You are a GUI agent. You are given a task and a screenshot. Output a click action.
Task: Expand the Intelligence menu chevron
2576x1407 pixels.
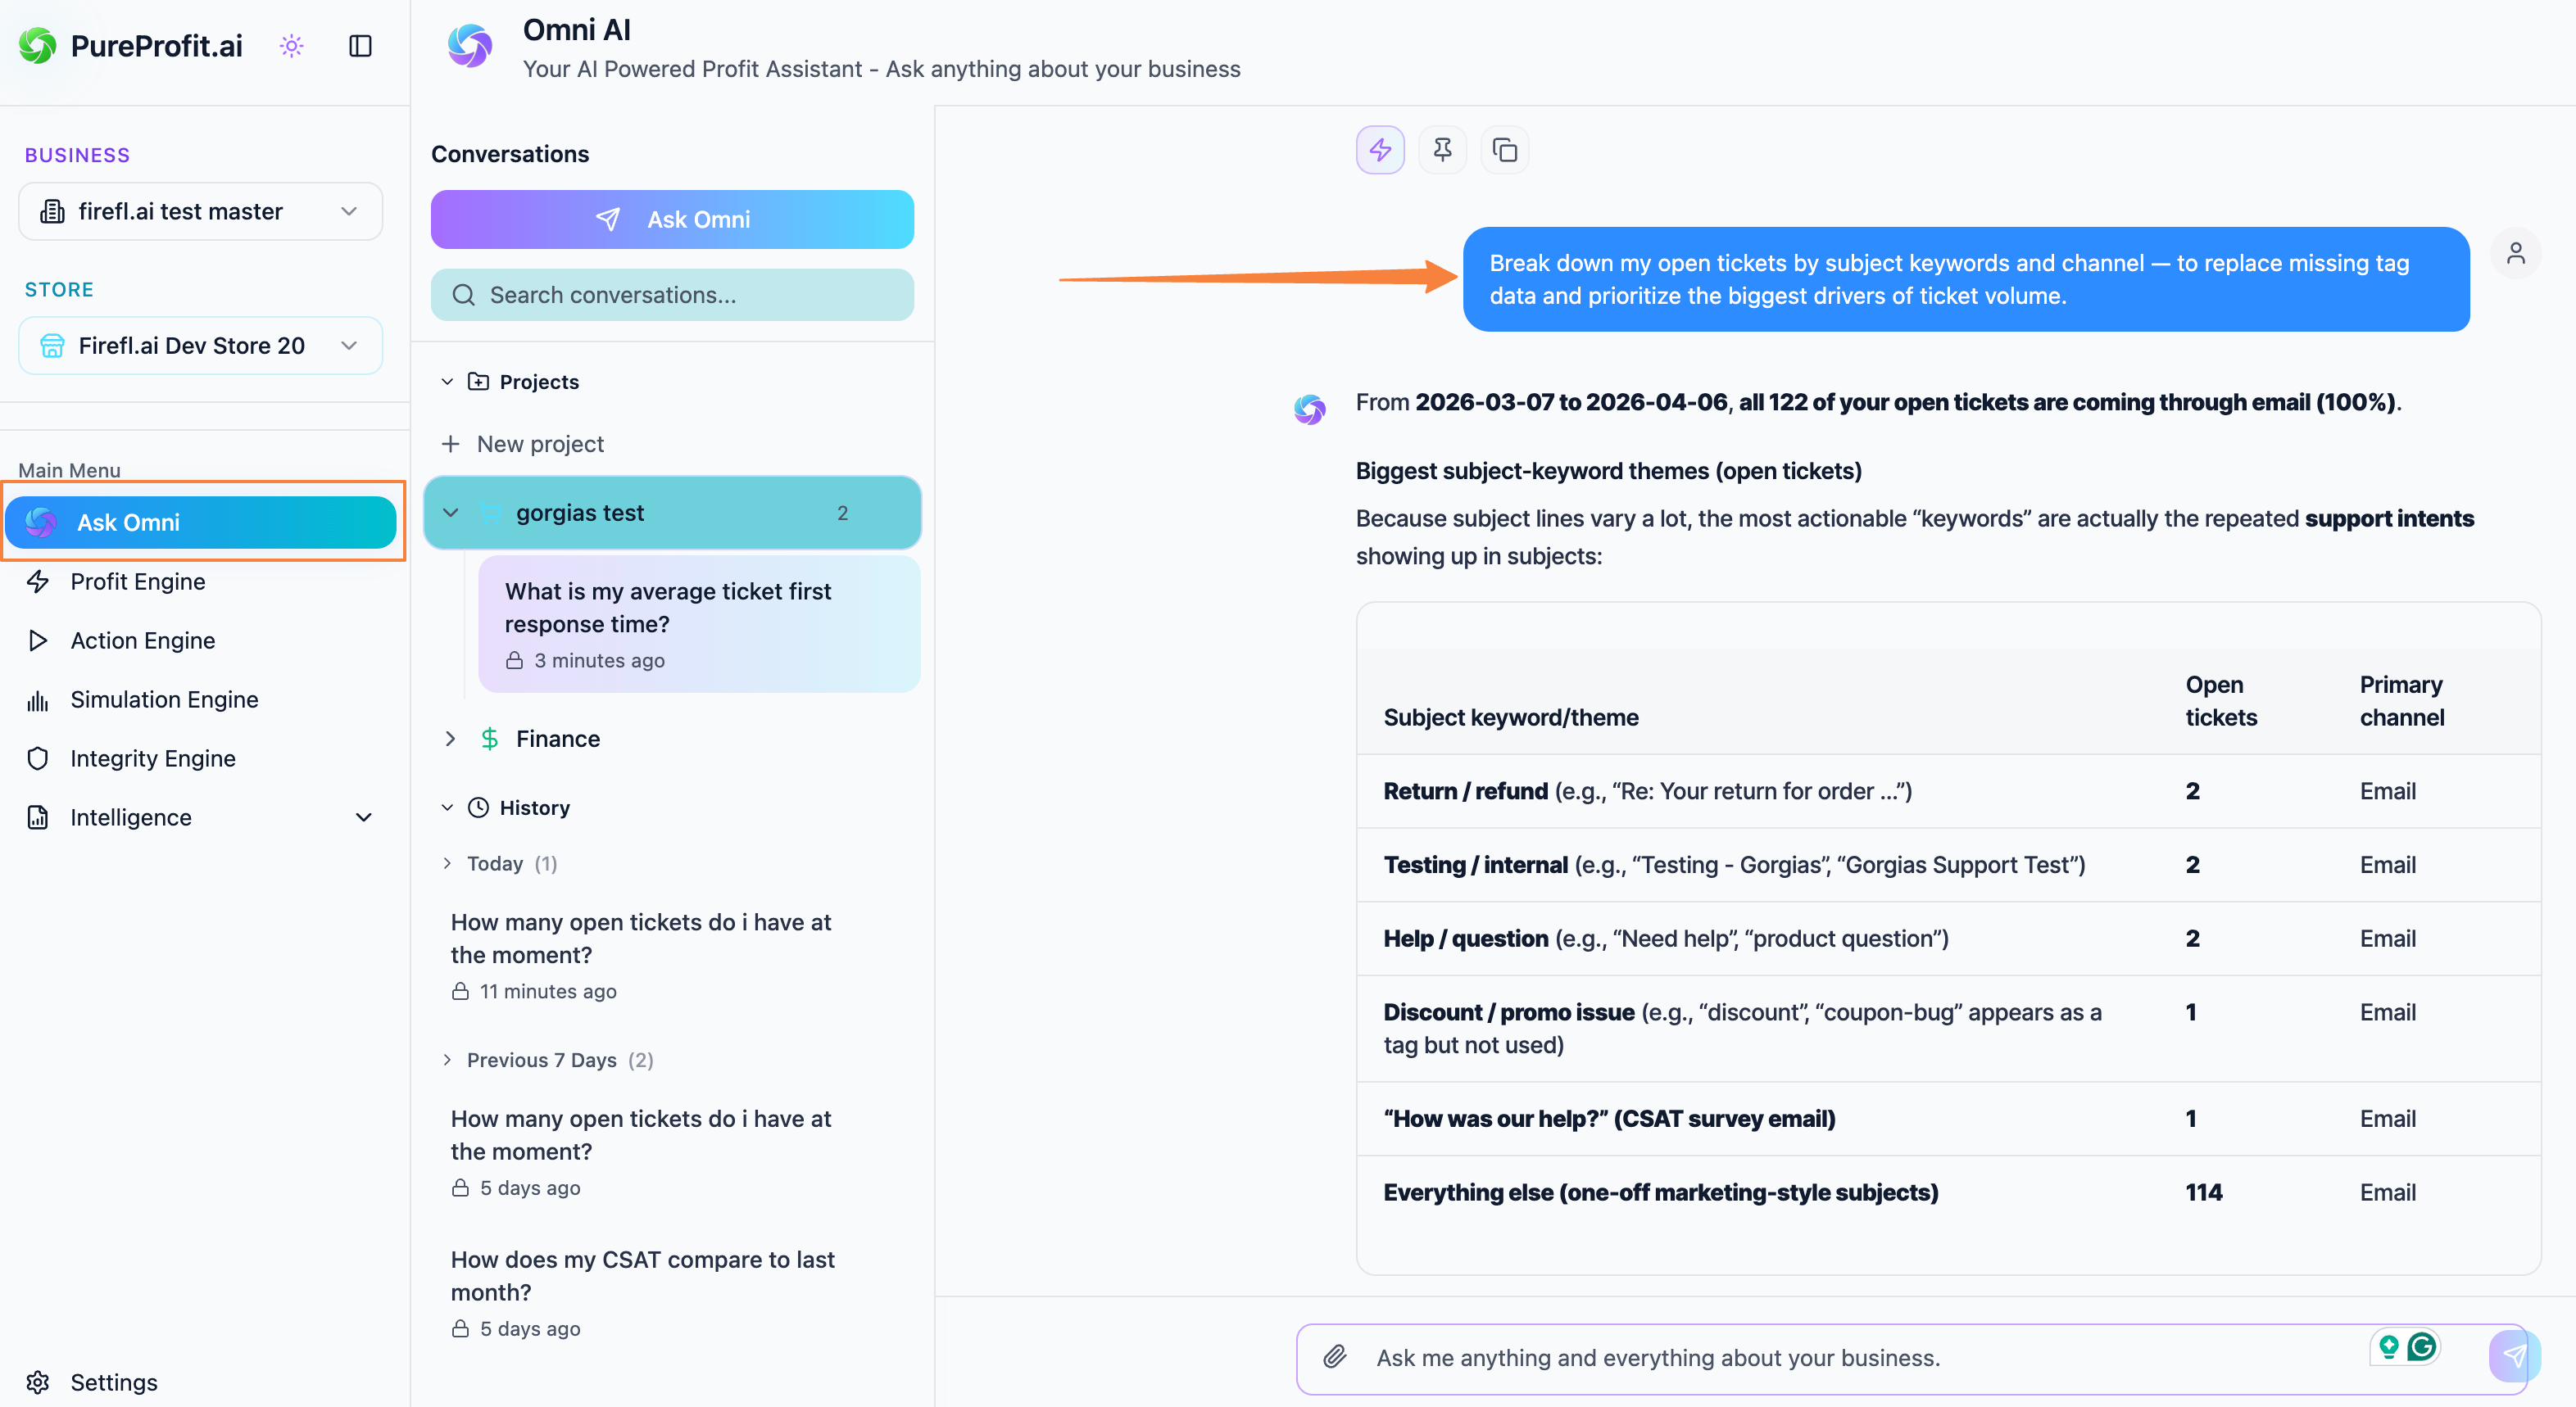click(364, 817)
